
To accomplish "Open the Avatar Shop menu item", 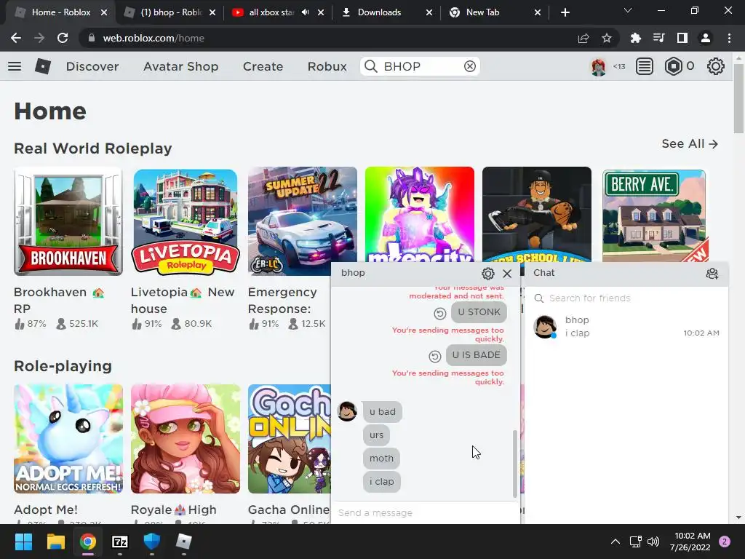I will click(180, 66).
